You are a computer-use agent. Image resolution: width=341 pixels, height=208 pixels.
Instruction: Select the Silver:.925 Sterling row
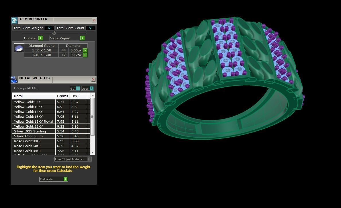[51, 131]
